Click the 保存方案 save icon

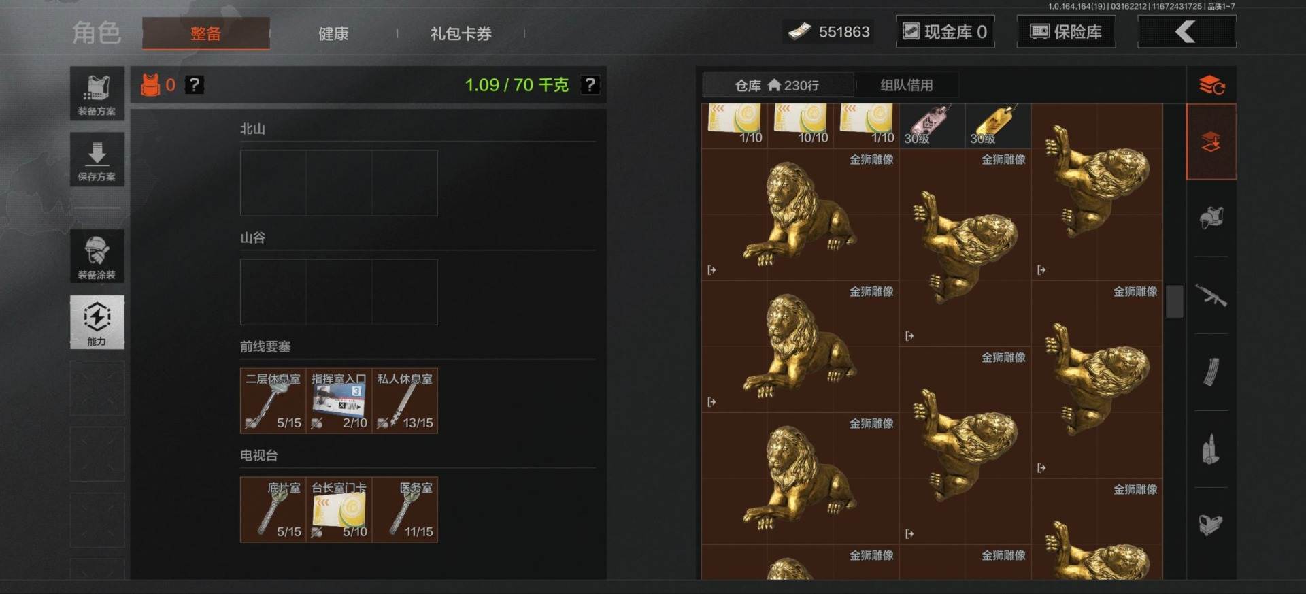97,159
